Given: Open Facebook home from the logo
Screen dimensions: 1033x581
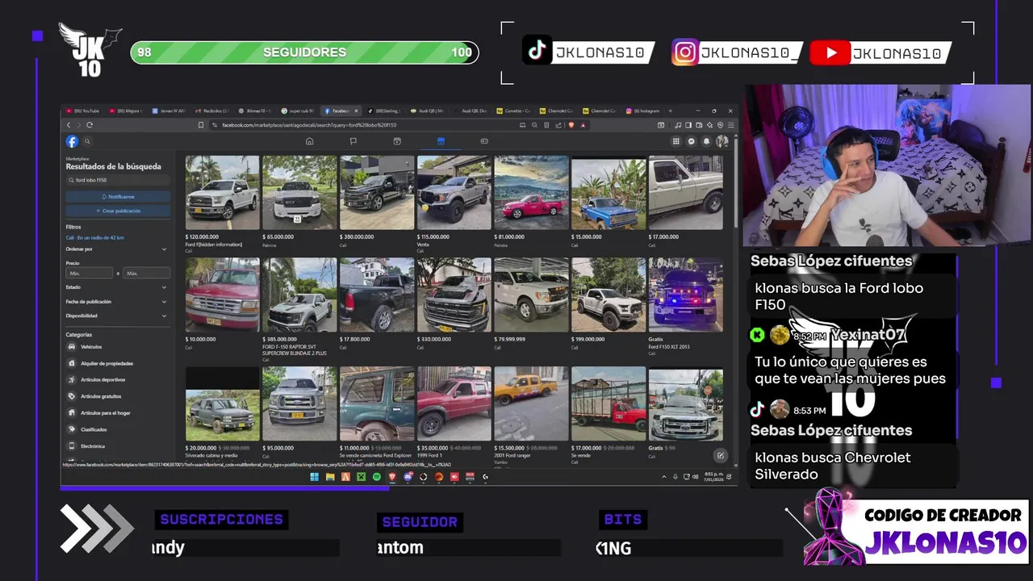Looking at the screenshot, I should (x=73, y=141).
